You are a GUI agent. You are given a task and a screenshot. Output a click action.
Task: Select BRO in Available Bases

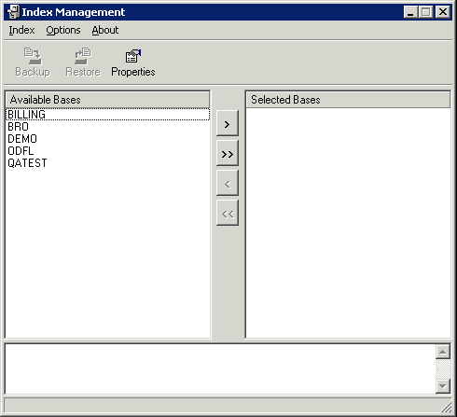(x=107, y=127)
